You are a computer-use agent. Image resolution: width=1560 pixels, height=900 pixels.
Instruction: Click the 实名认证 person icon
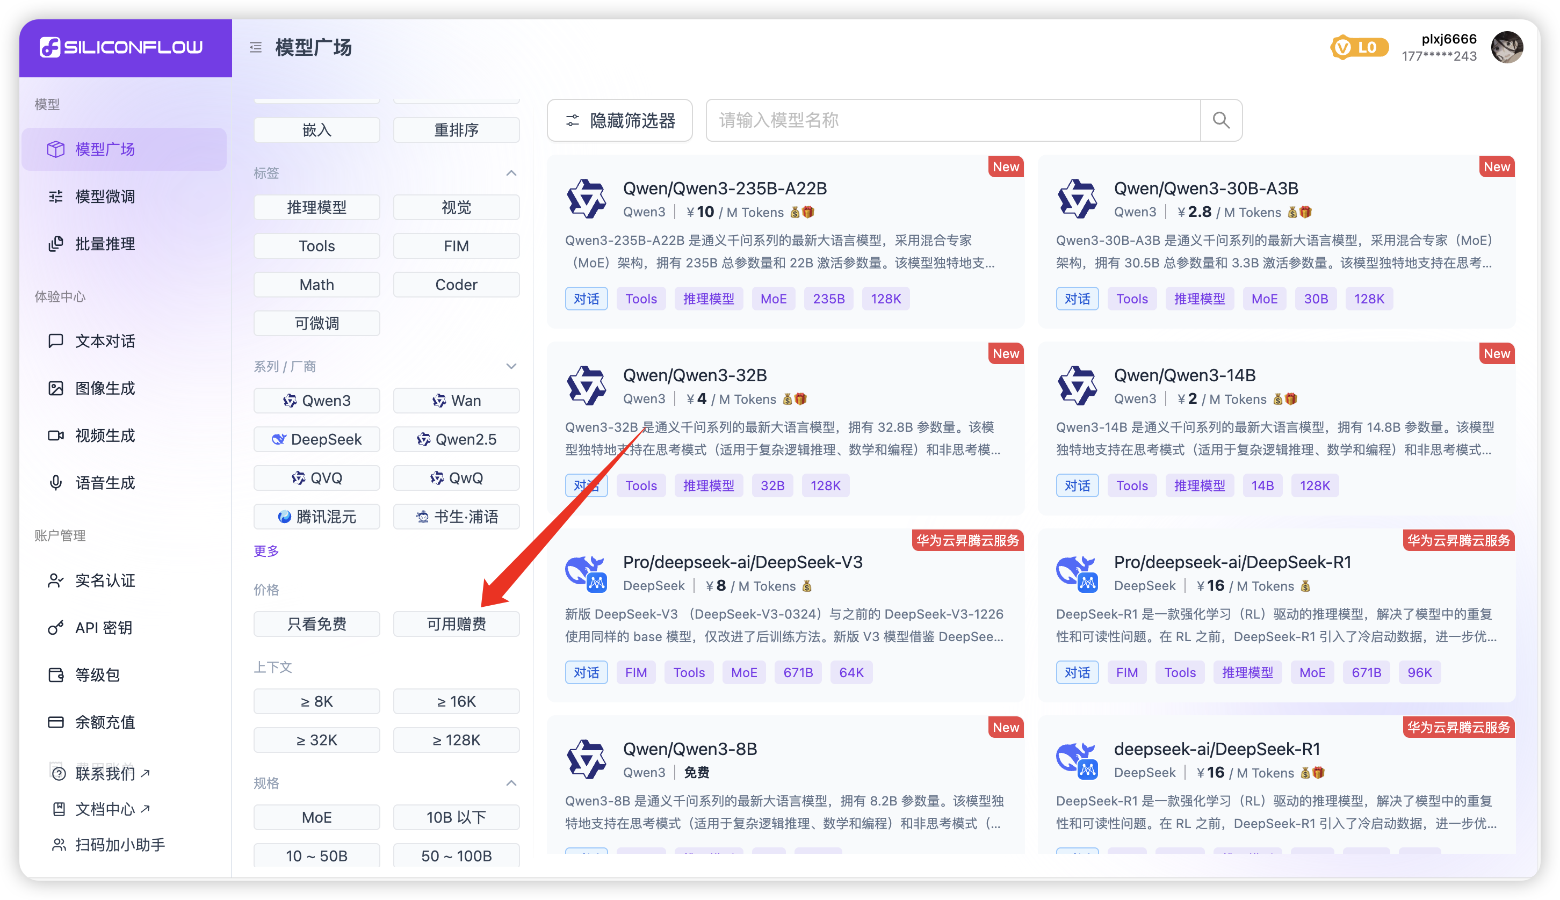[x=56, y=580]
